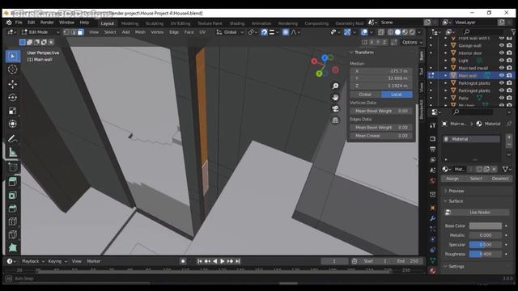The image size is (518, 291).
Task: Choose the Add Cube tool
Action: [x=13, y=167]
